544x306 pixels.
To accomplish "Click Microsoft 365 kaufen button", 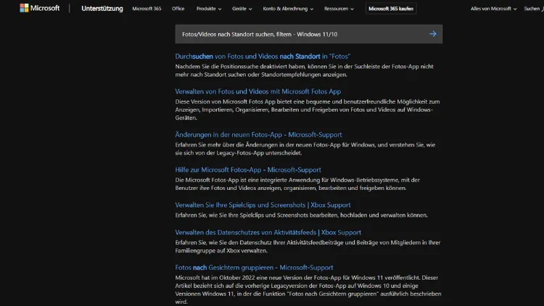I will tap(391, 9).
